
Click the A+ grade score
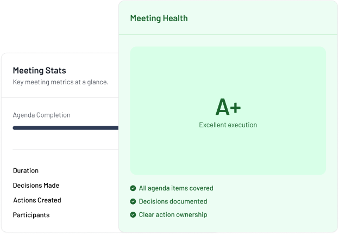[228, 107]
